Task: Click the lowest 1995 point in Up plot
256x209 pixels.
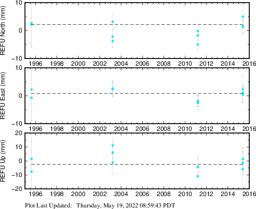Action: (32, 172)
